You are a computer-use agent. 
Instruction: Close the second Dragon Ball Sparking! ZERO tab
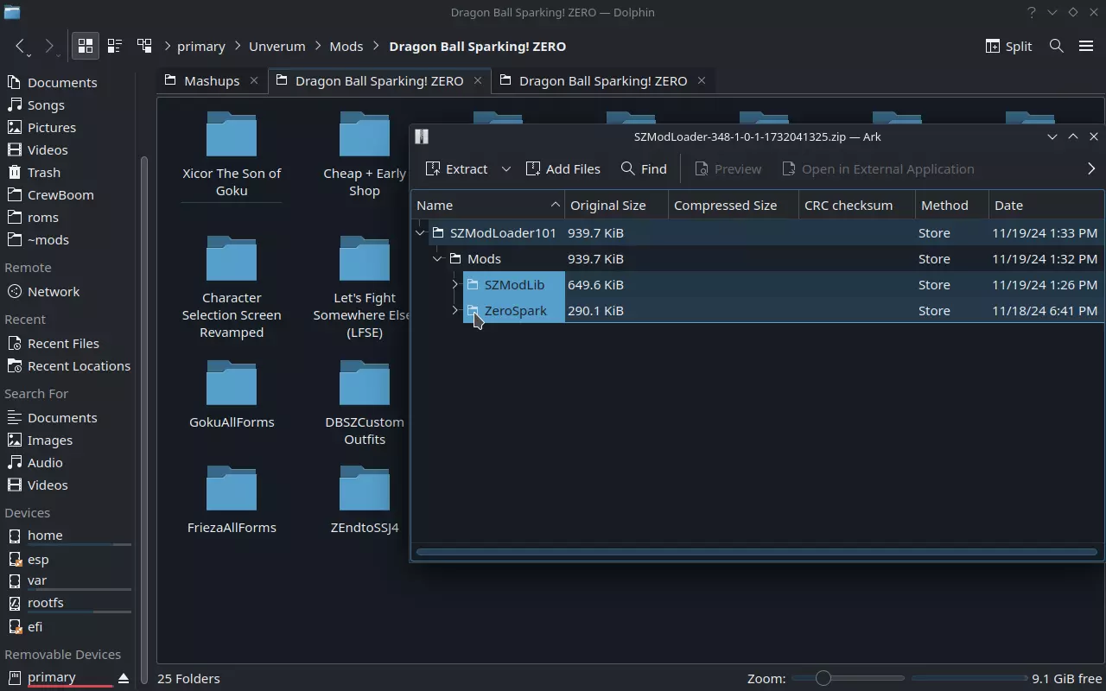702,80
